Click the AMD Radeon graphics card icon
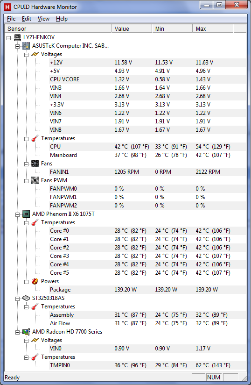This screenshot has height=385, width=251. (26, 332)
